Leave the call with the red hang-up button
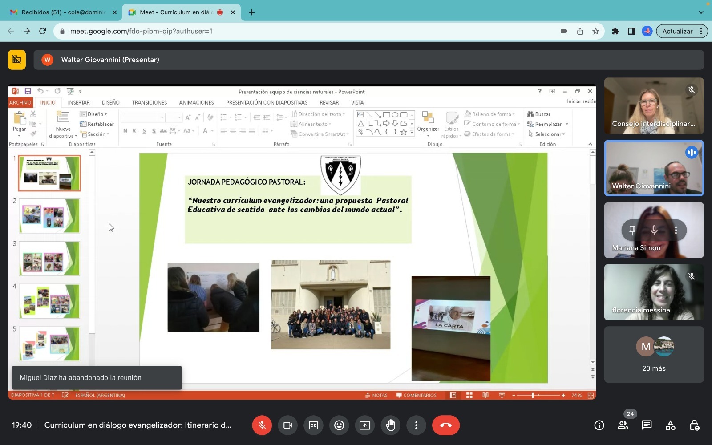The image size is (712, 445). click(x=446, y=425)
